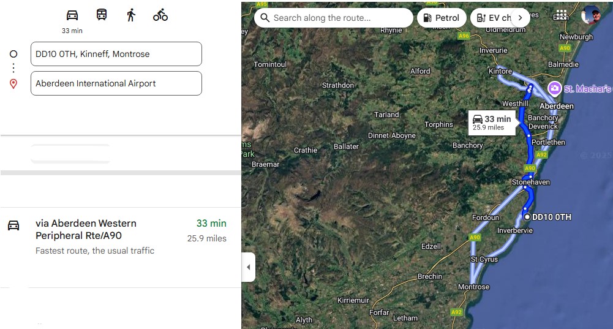Open the Google apps grid
Image resolution: width=613 pixels, height=329 pixels.
pyautogui.click(x=561, y=15)
